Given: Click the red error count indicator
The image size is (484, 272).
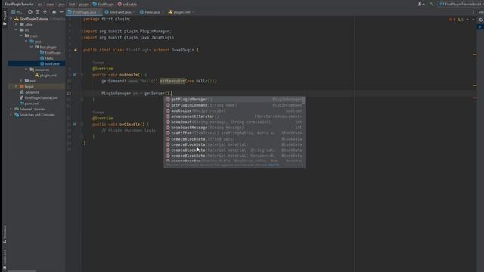Looking at the screenshot, I should tap(452, 20).
